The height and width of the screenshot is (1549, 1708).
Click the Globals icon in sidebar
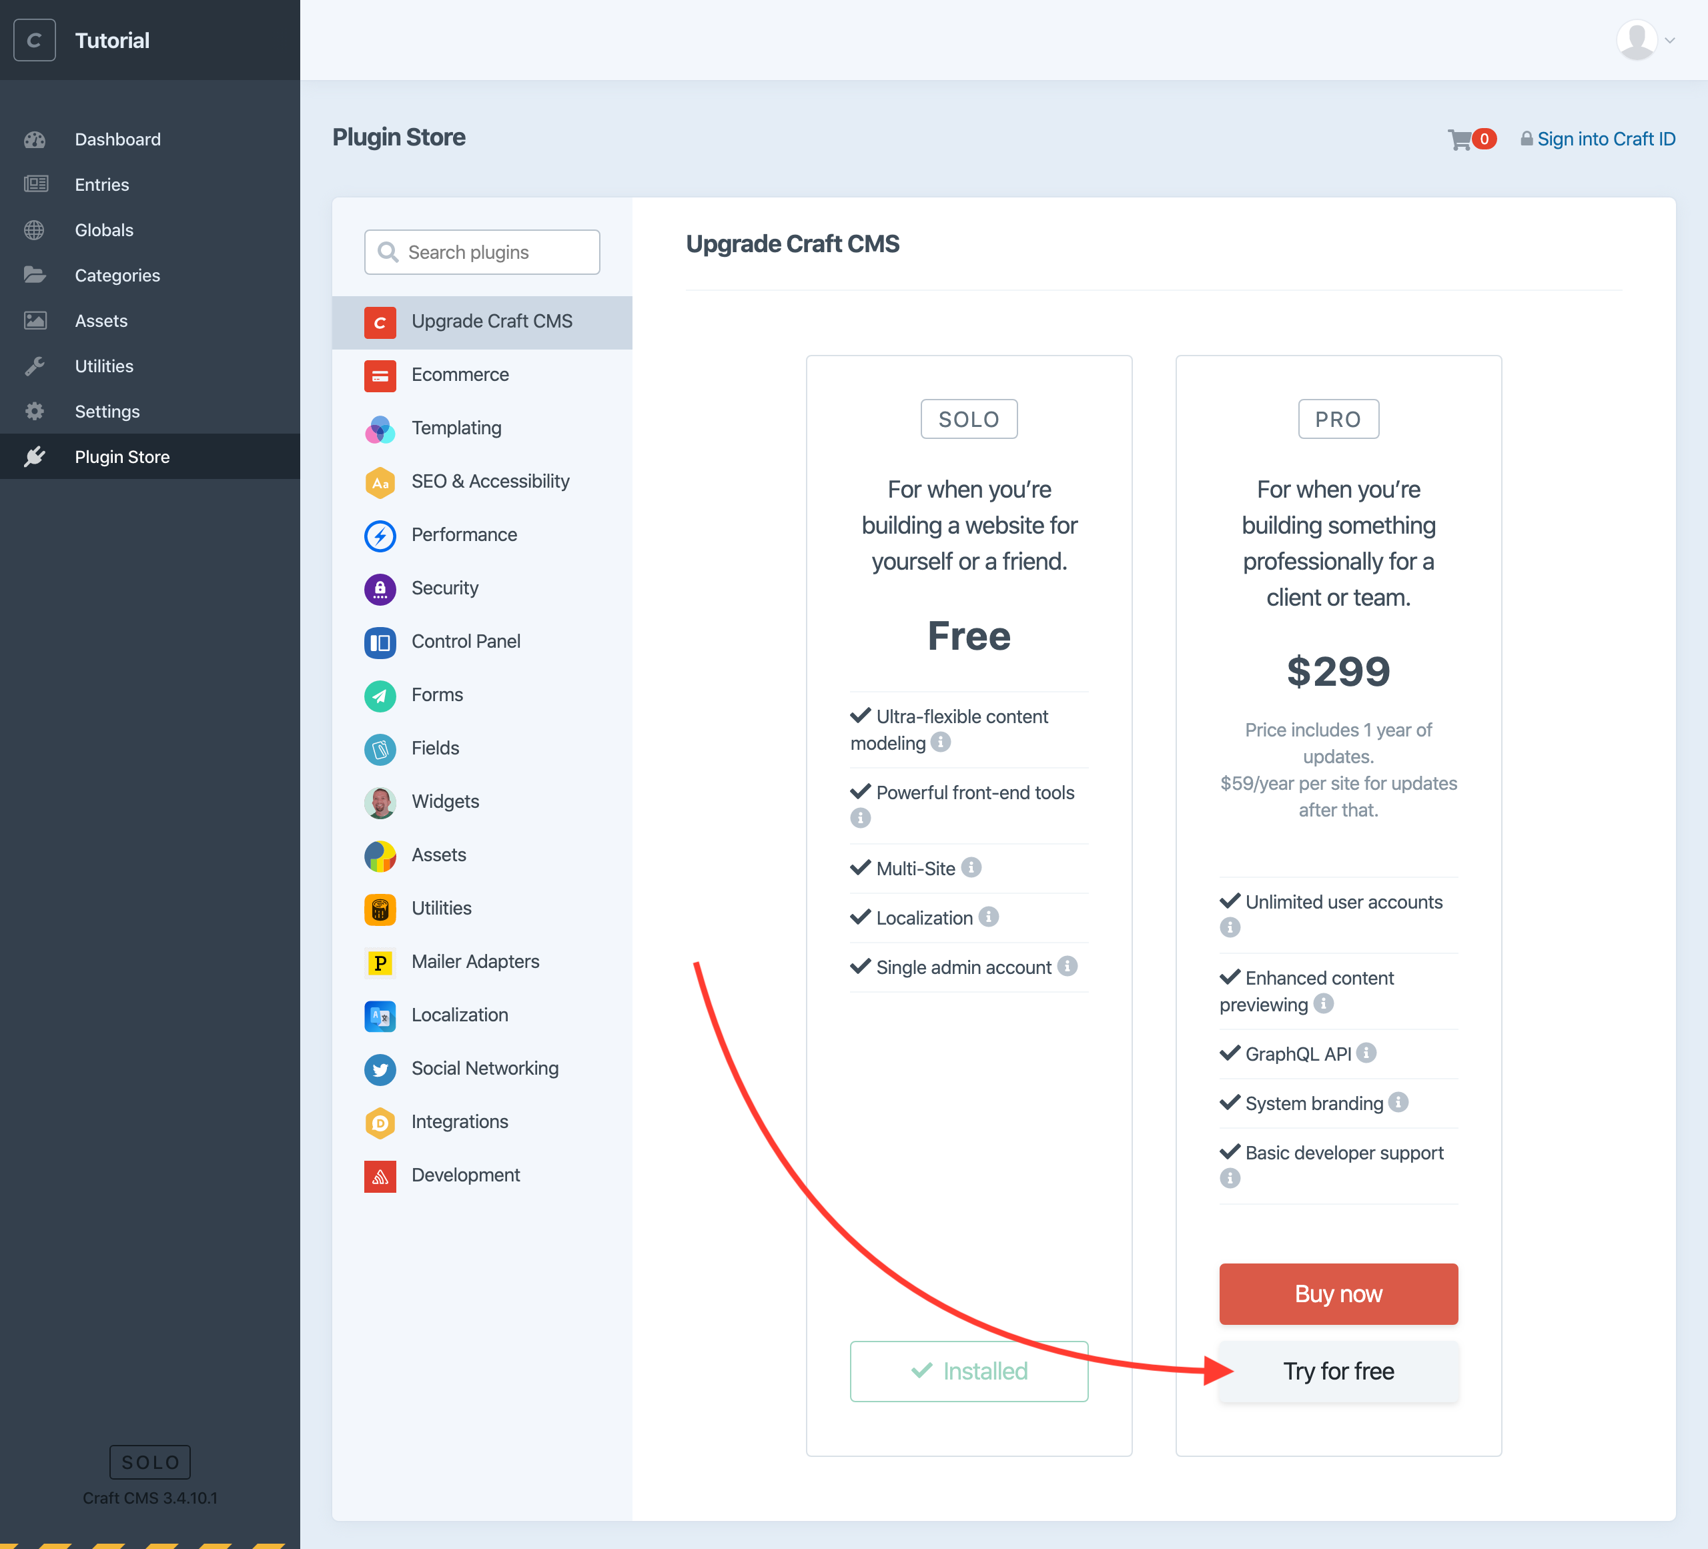tap(36, 229)
